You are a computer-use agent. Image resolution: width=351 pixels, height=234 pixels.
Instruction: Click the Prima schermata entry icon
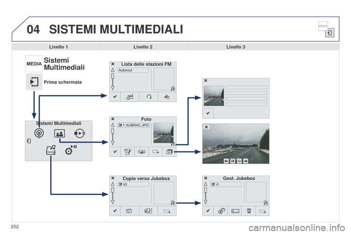[34, 82]
